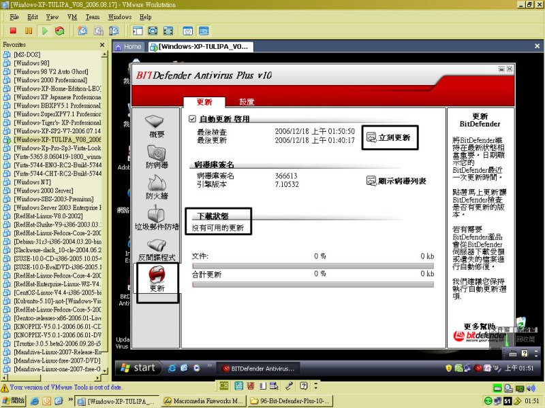The height and width of the screenshot is (408, 545).
Task: Click the 更多幫助 more help link
Action: tap(480, 326)
